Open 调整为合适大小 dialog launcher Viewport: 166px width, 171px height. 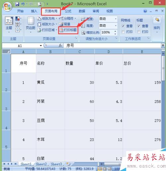116,38
